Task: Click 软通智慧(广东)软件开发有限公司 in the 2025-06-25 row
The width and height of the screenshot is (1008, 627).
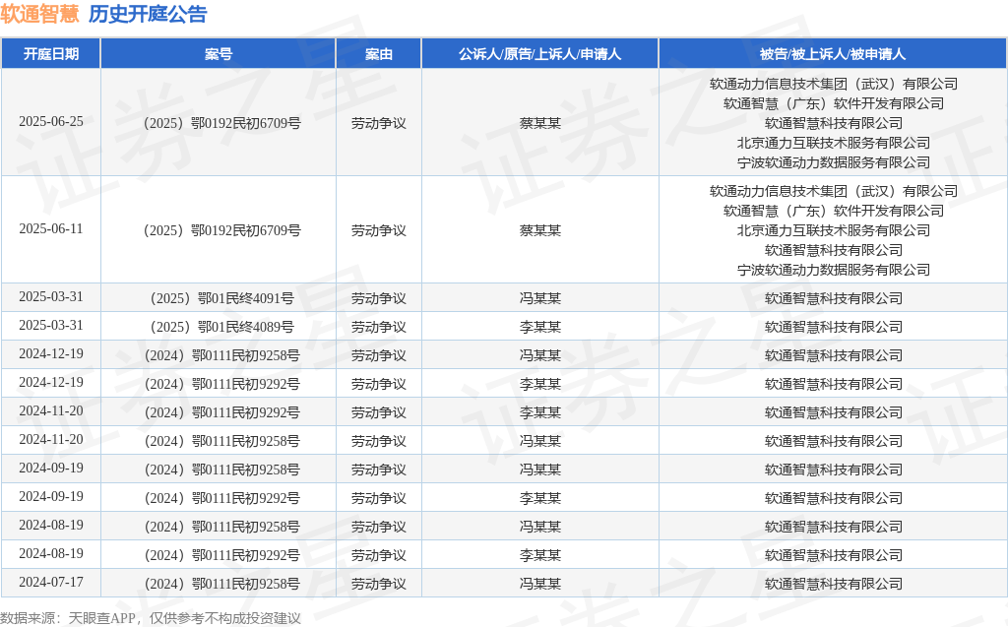Action: pos(833,103)
